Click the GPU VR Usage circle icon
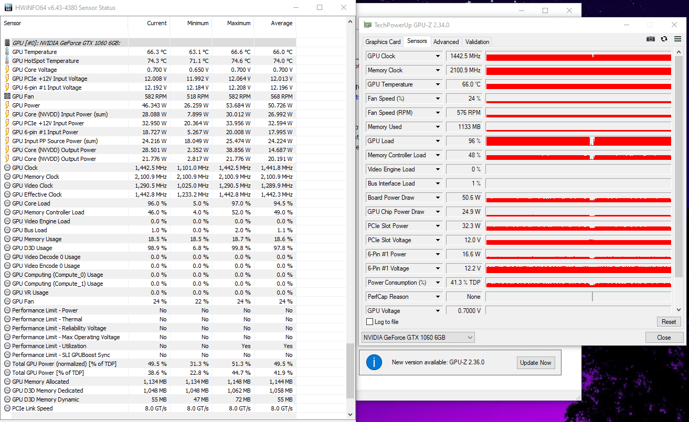The image size is (689, 422). click(x=7, y=293)
